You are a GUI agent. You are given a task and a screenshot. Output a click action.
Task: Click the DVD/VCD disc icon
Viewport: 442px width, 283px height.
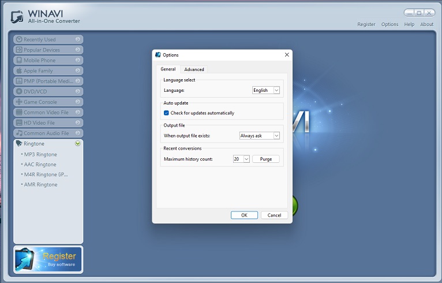(x=19, y=91)
